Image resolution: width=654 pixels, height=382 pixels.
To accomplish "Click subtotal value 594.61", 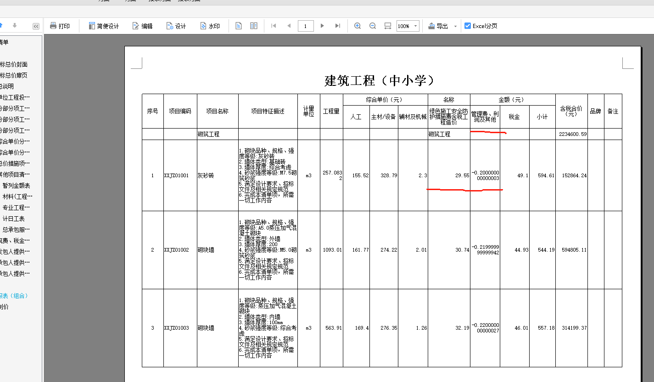I will tap(546, 175).
